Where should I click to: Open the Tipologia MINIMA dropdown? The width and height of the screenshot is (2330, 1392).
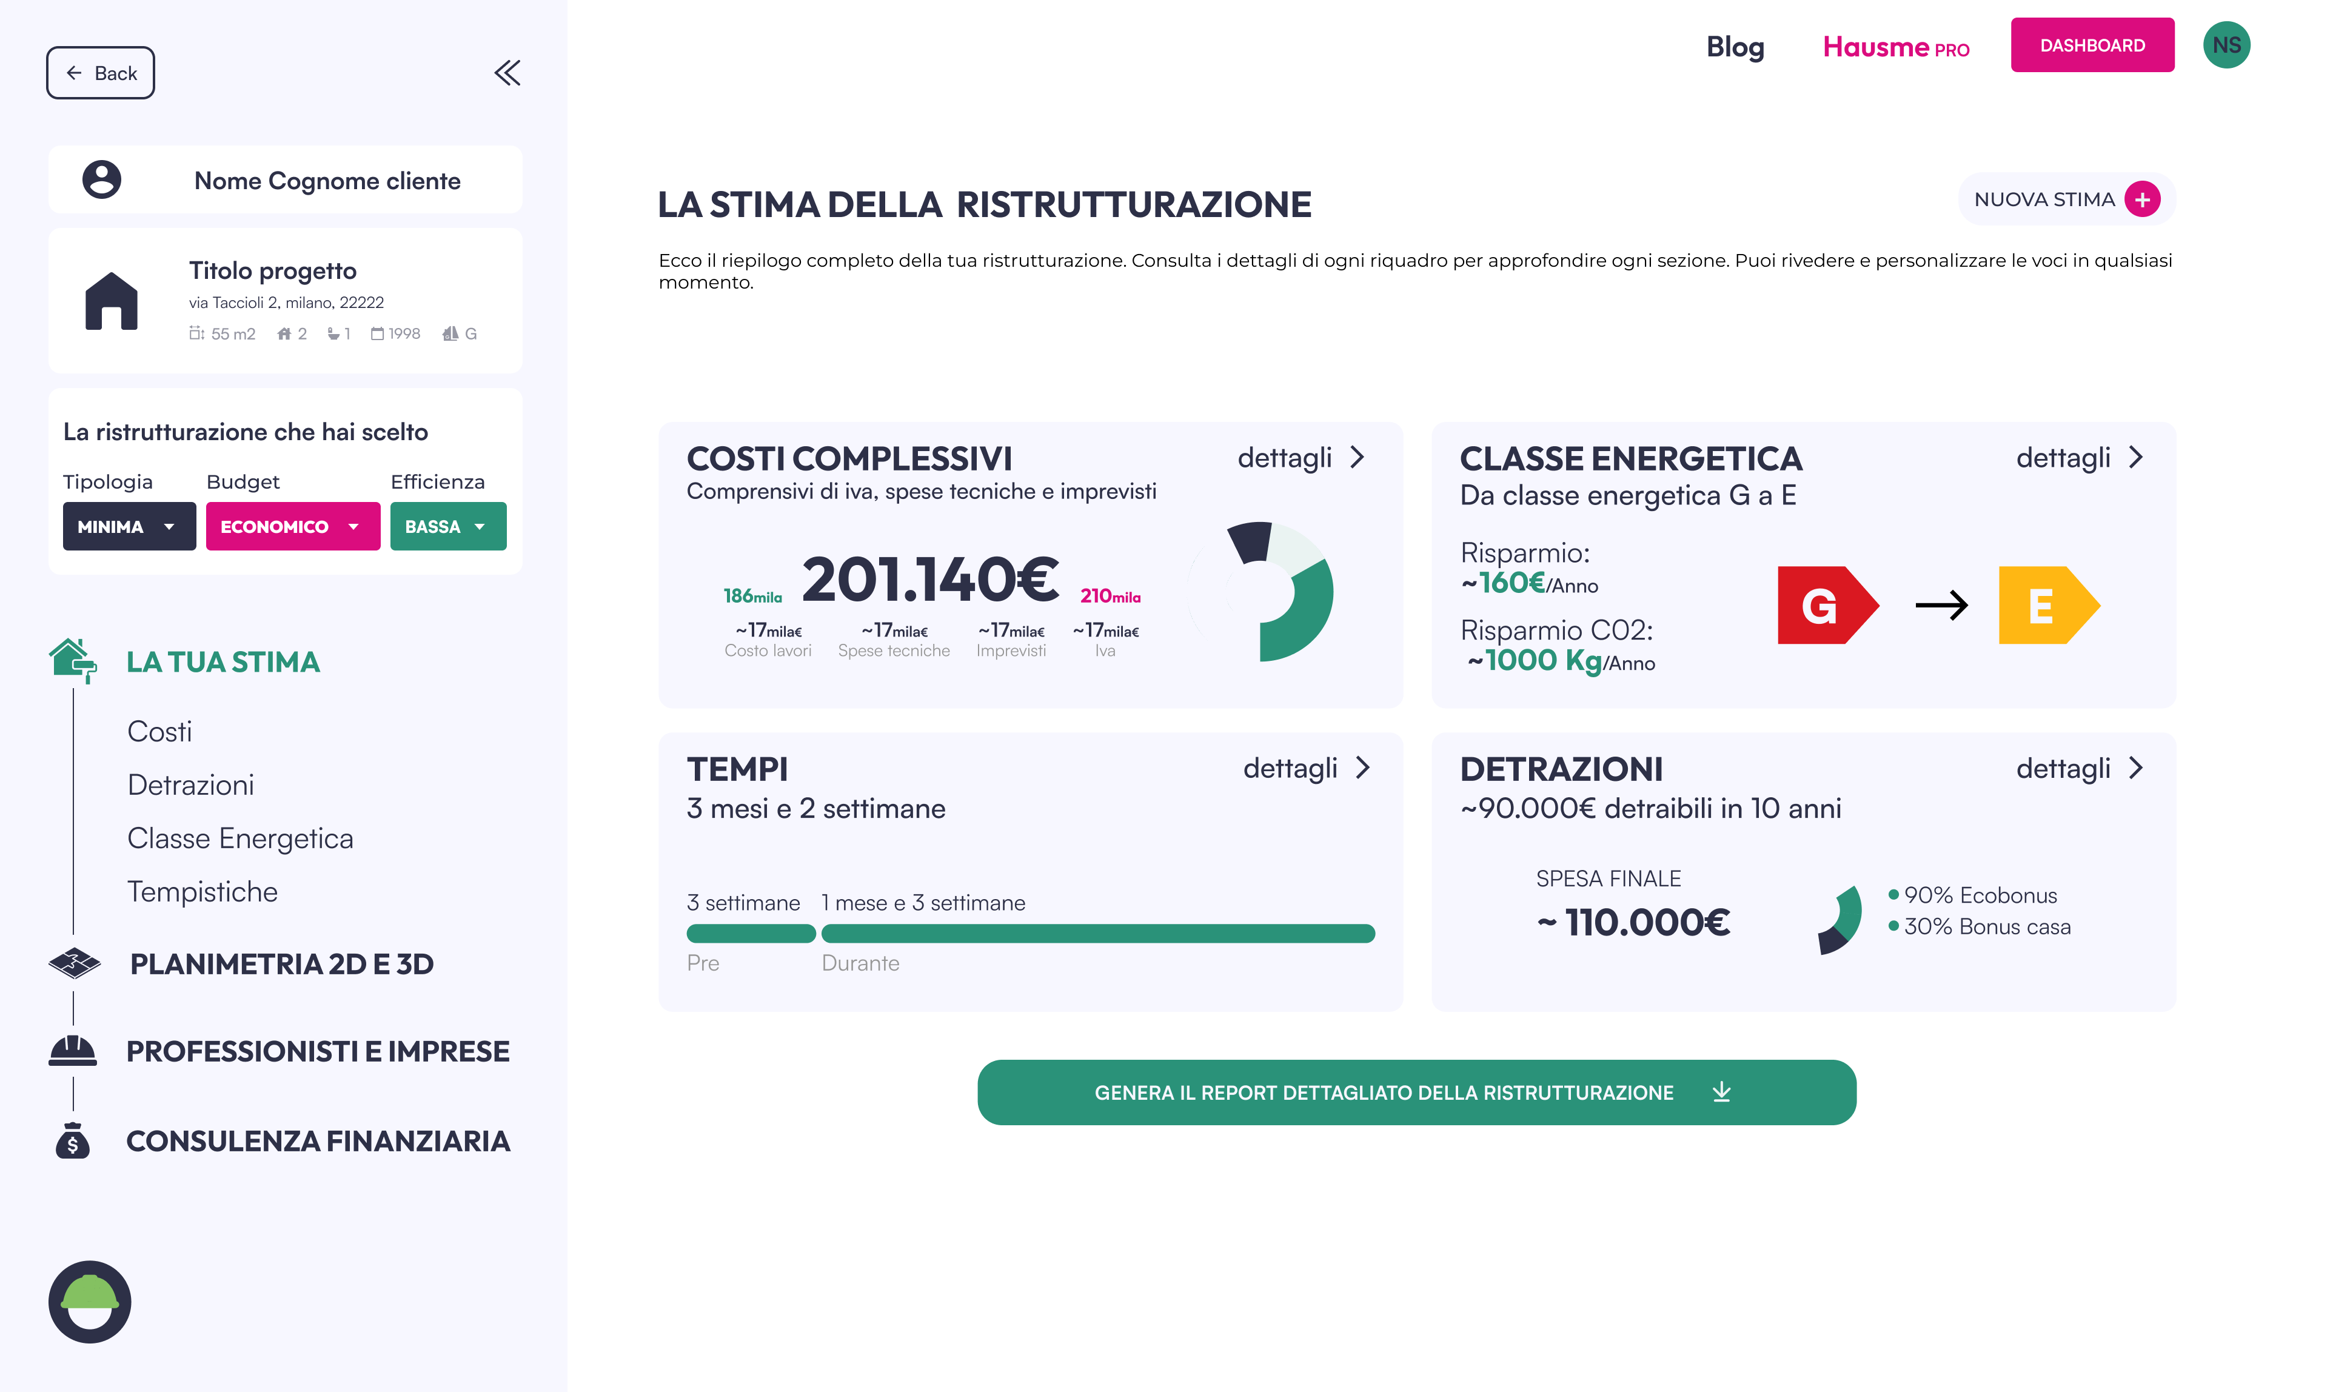[130, 526]
